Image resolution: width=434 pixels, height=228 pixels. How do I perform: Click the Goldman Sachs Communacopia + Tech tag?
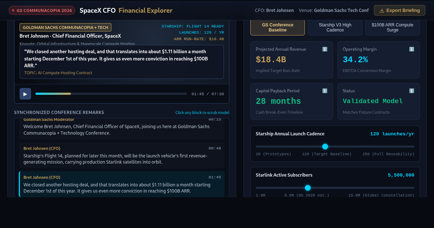click(65, 28)
